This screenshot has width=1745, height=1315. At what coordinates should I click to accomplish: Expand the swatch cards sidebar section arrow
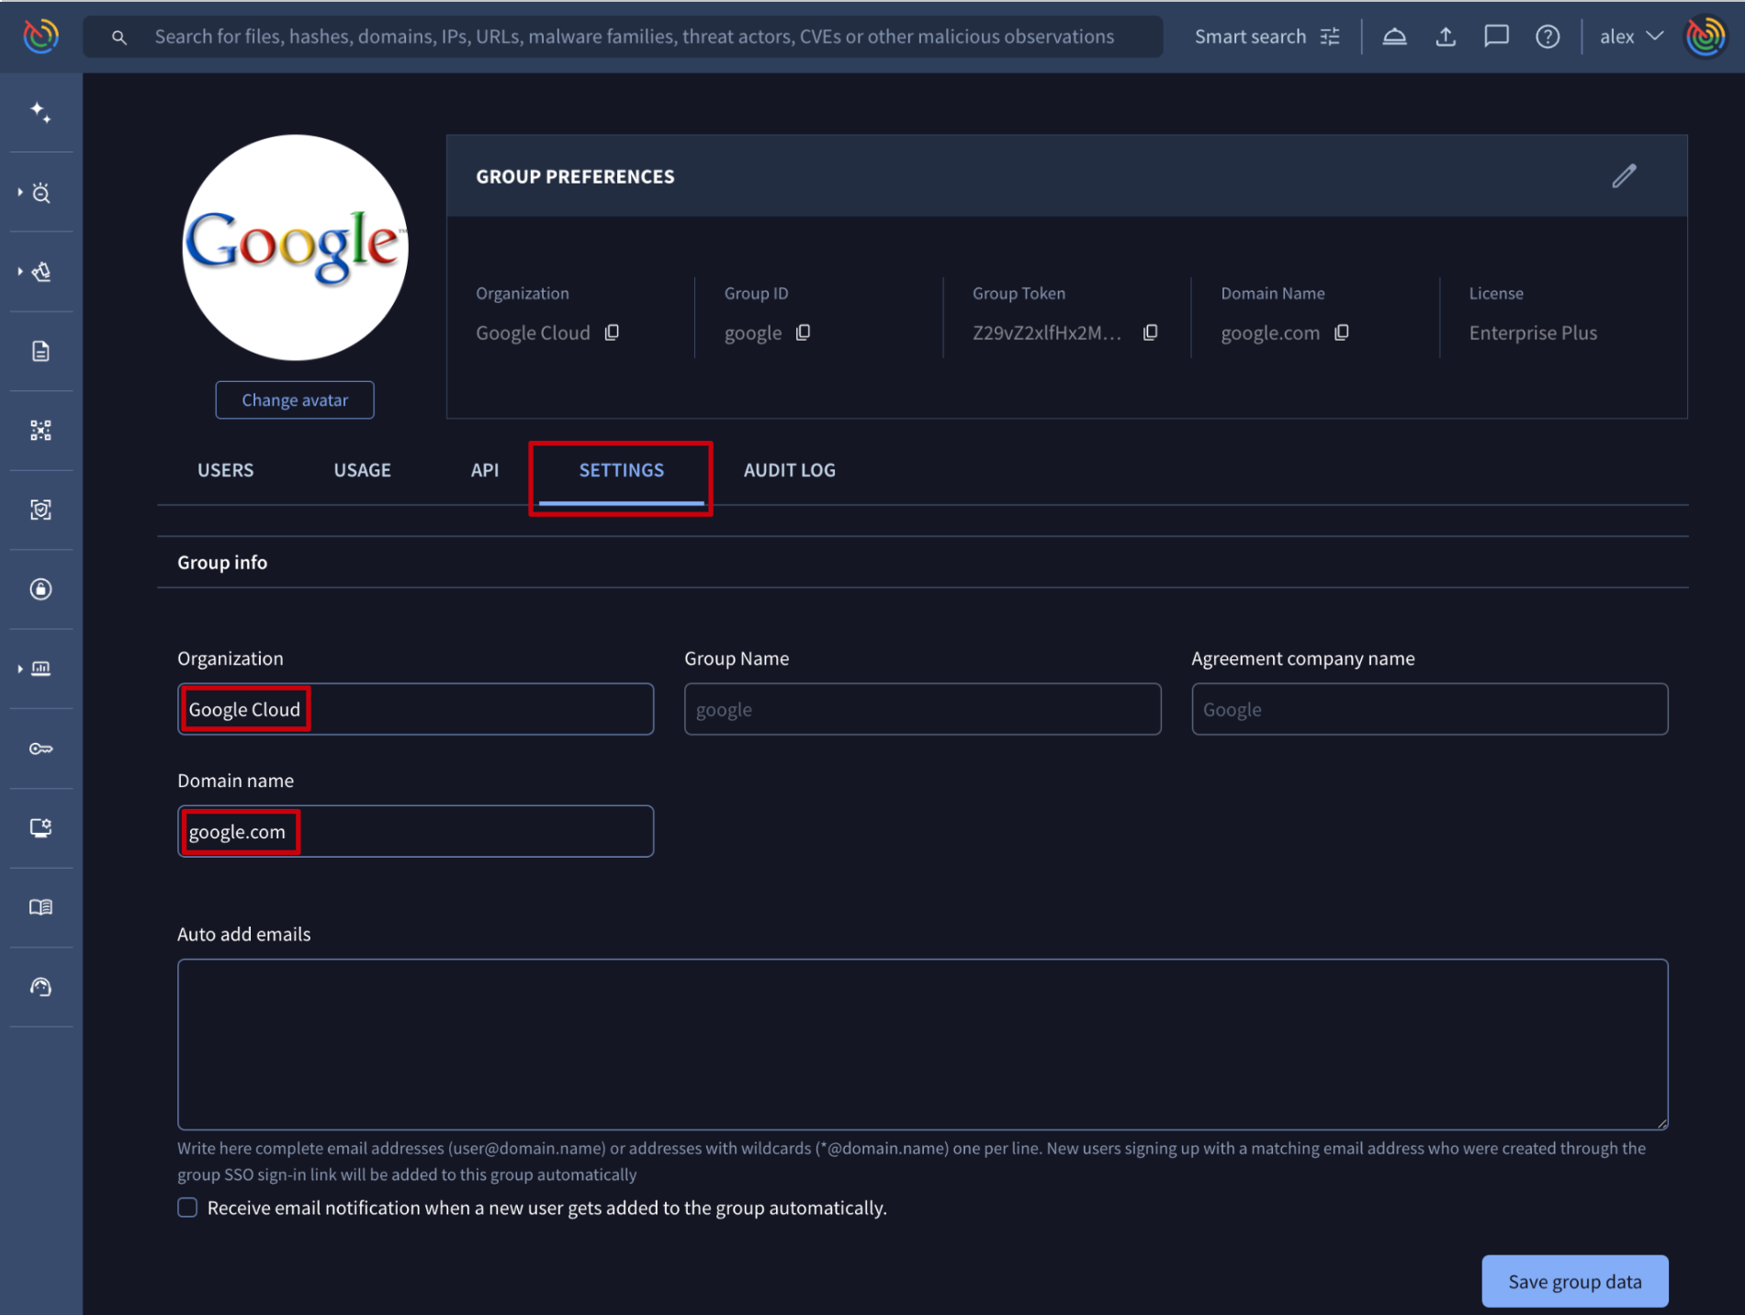[20, 272]
